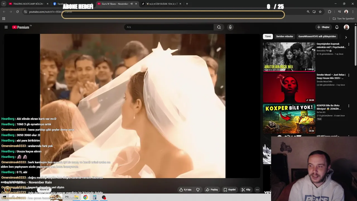Switch to the CEM BUDAK TikTok tab
The width and height of the screenshot is (357, 201).
pyautogui.click(x=161, y=4)
